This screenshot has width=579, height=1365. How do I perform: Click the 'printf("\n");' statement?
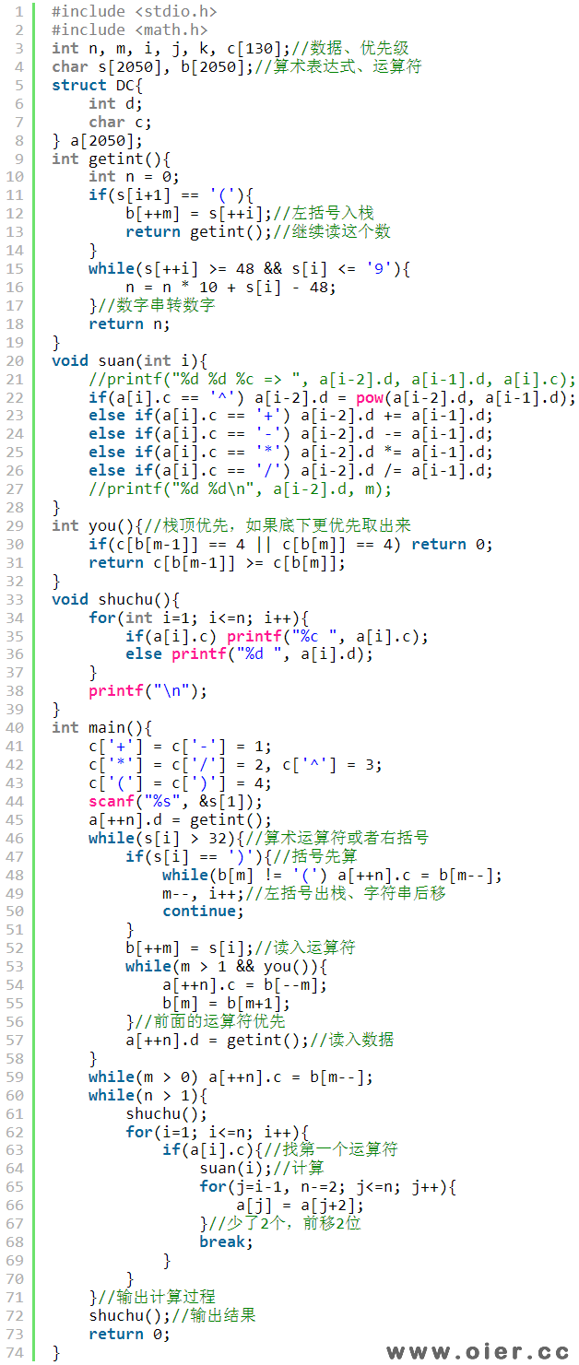pyautogui.click(x=148, y=691)
